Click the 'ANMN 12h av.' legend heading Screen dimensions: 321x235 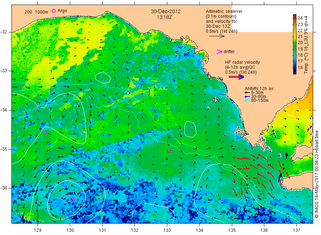tap(260, 89)
